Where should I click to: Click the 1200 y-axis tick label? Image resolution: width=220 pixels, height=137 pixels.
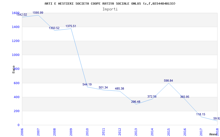coord(16,41)
